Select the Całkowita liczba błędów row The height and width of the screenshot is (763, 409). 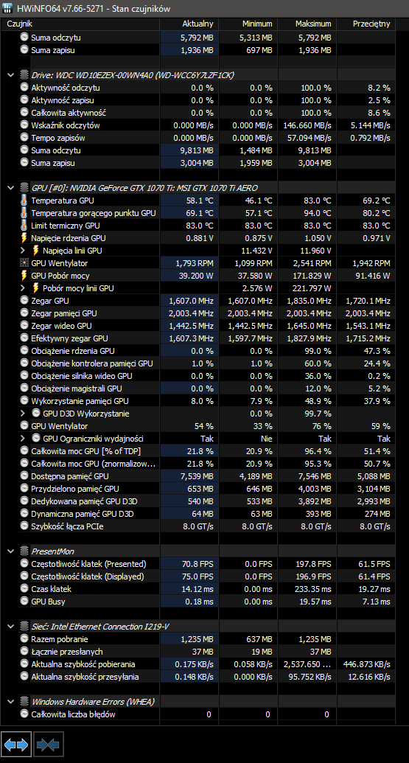pos(204,714)
